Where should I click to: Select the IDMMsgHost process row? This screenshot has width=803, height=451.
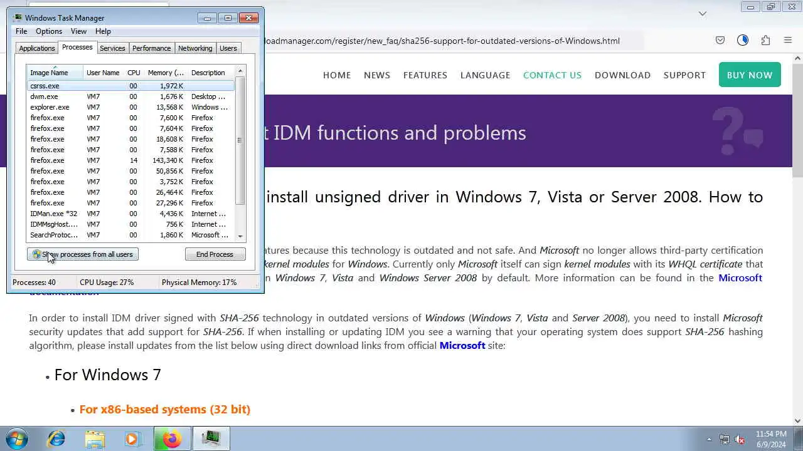click(130, 224)
